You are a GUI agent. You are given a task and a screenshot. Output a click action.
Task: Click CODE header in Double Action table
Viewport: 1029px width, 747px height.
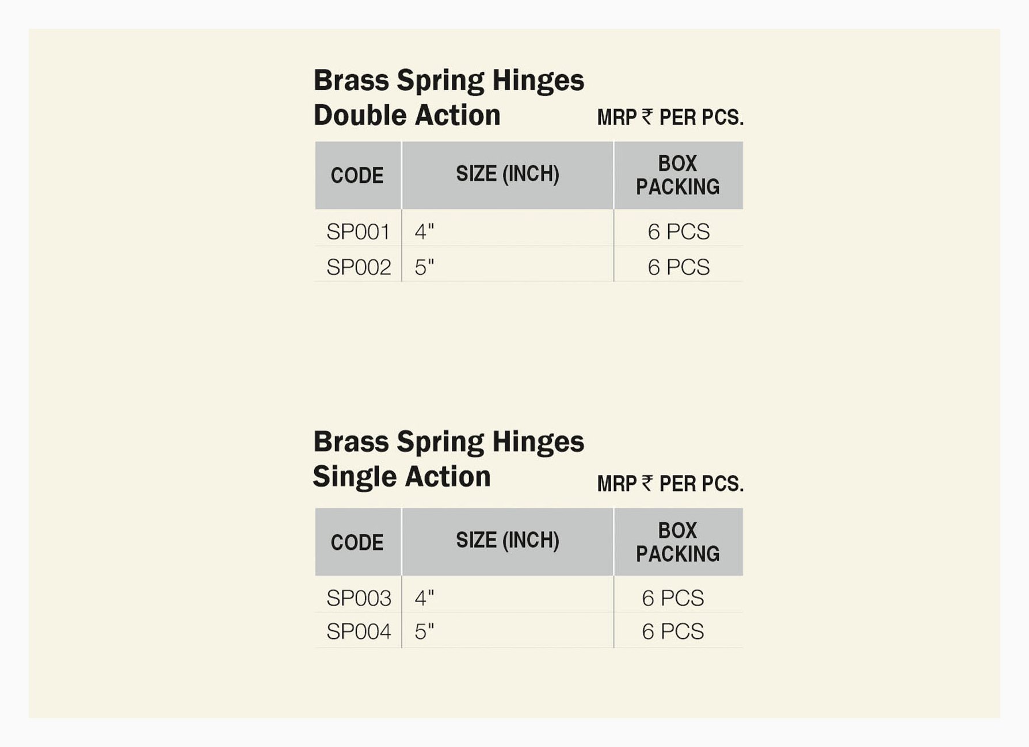pos(357,175)
